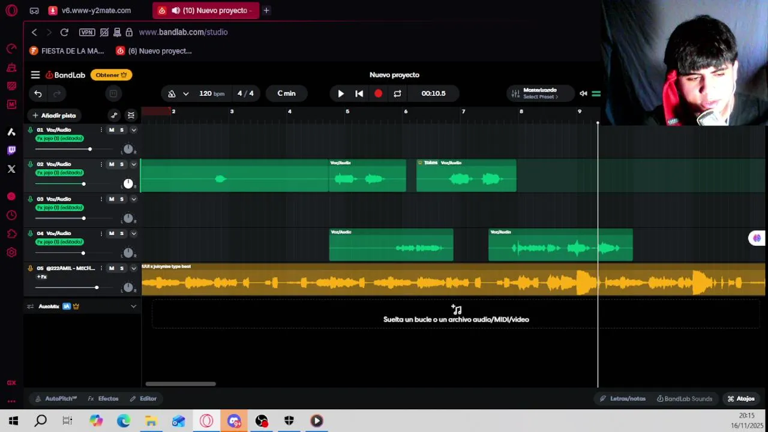Open BandLab Sounds panel
This screenshot has height=432, width=768.
click(x=685, y=398)
